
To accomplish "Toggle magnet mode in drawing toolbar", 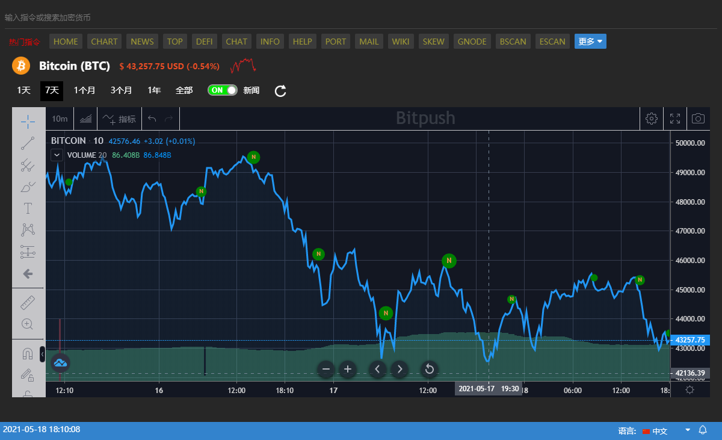I will click(28, 354).
